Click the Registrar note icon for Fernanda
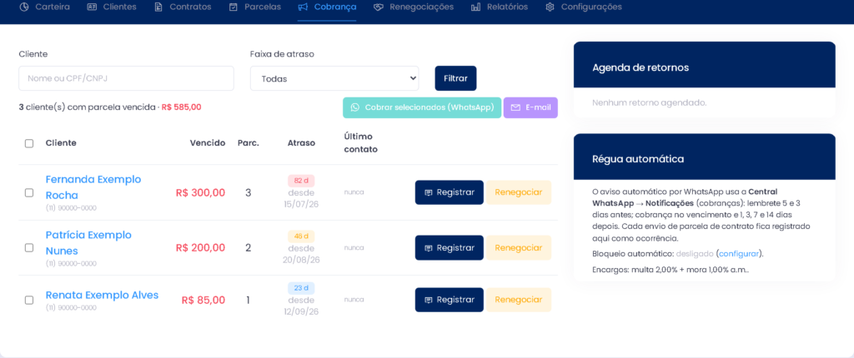Screen dimensions: 854x358 (x=429, y=192)
